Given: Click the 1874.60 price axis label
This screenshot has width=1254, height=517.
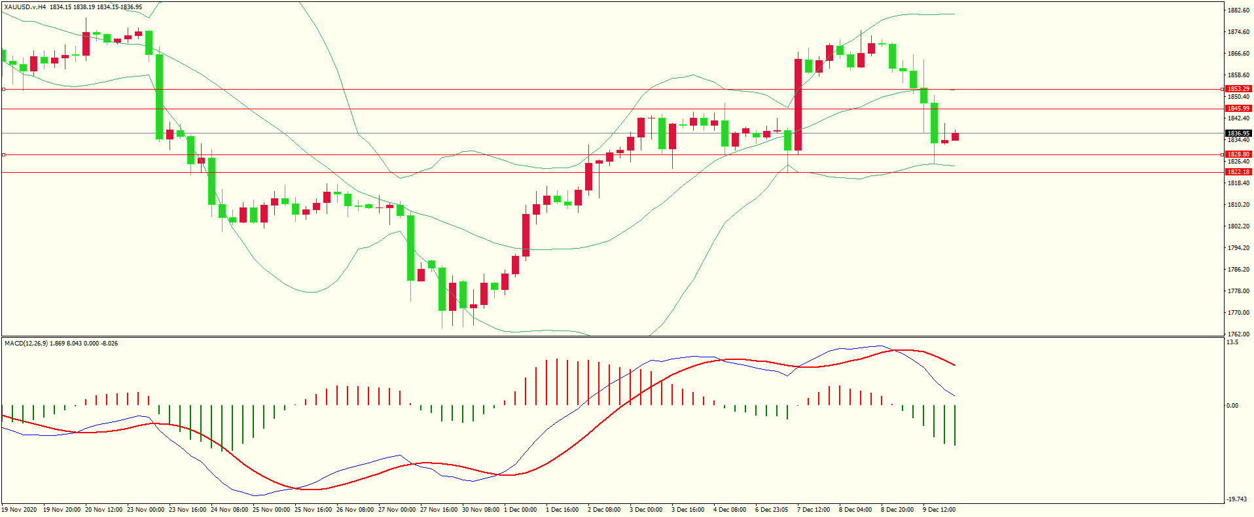Looking at the screenshot, I should (1239, 32).
